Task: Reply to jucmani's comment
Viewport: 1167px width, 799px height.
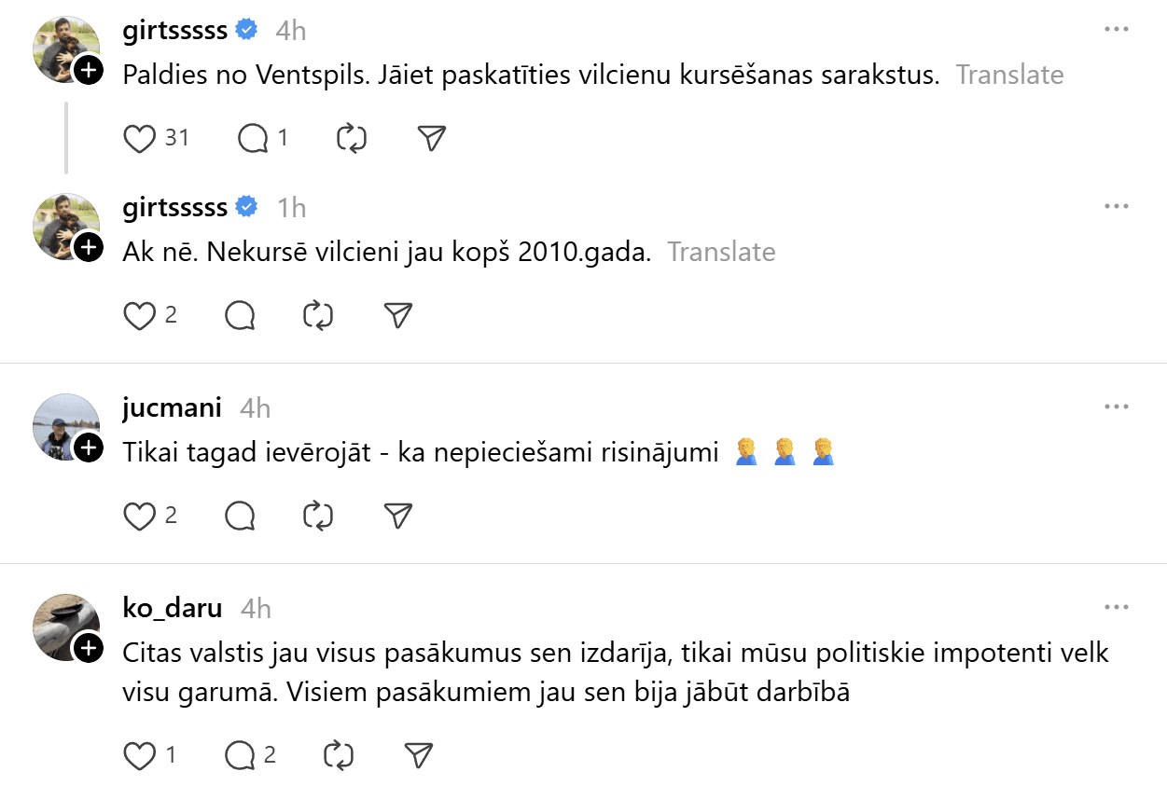Action: tap(240, 516)
